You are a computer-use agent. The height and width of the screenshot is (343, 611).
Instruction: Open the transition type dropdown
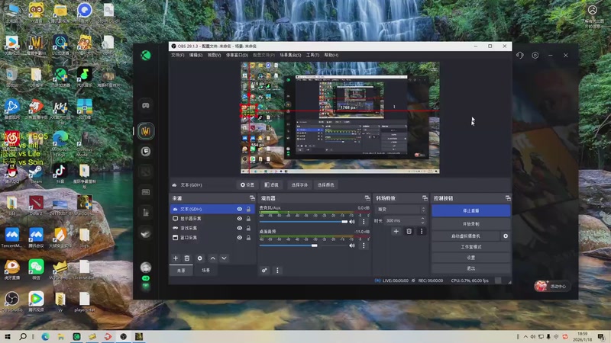(399, 209)
